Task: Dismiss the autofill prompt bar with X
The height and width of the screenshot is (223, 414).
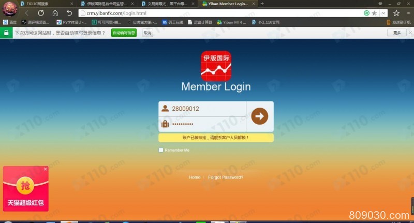Action: coord(410,33)
